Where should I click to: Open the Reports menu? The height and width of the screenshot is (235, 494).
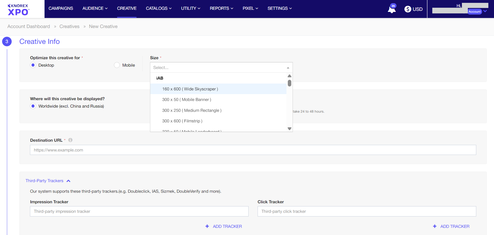click(221, 8)
